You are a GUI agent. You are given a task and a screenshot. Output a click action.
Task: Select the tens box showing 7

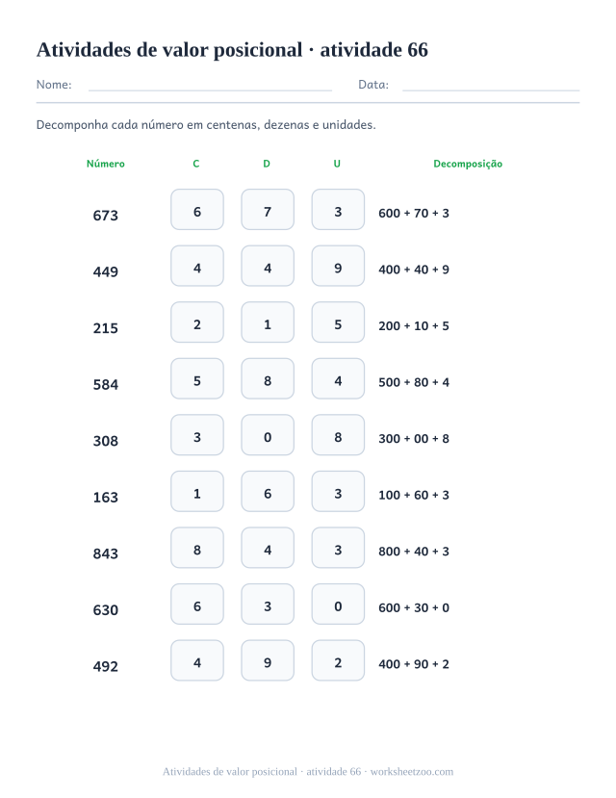click(x=268, y=210)
